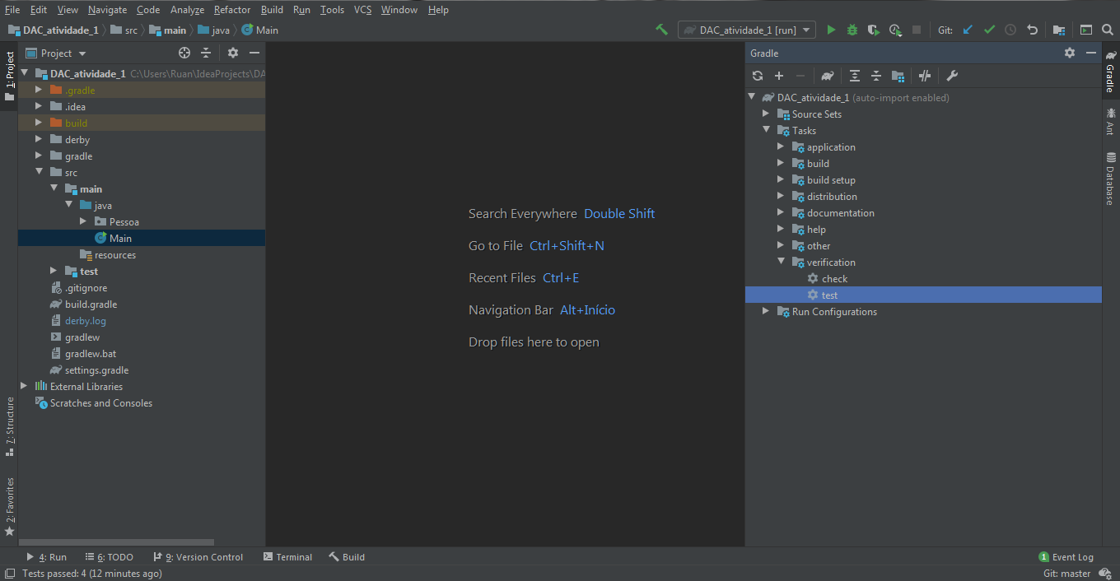1120x581 pixels.
Task: Open the Event Log
Action: click(1066, 557)
